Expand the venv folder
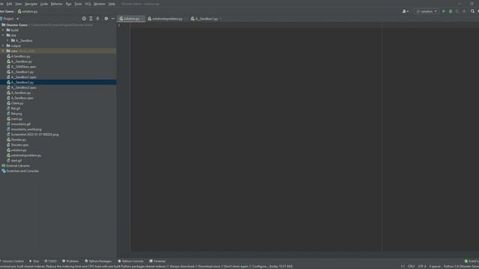Screen dimensions: 479x269 pyautogui.click(x=3, y=51)
